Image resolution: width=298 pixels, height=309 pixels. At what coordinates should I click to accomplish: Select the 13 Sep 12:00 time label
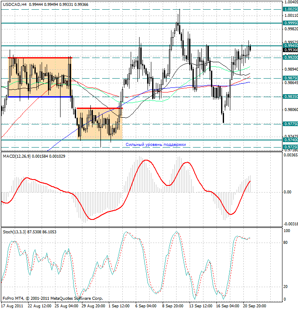(200, 306)
